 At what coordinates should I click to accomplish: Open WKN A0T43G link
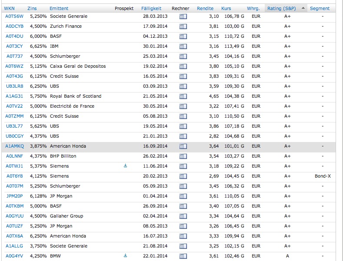(x=14, y=76)
